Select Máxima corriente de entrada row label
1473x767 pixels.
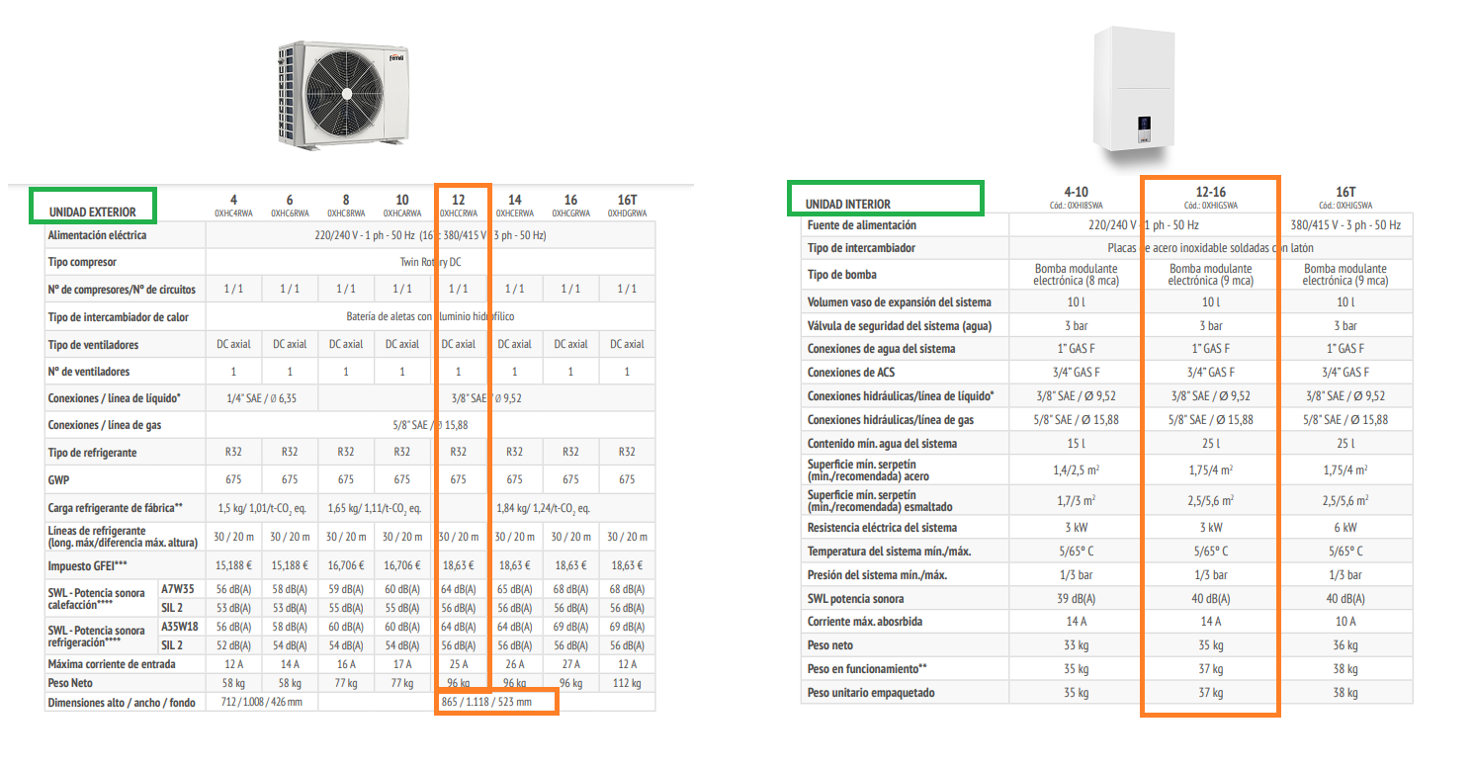(111, 664)
